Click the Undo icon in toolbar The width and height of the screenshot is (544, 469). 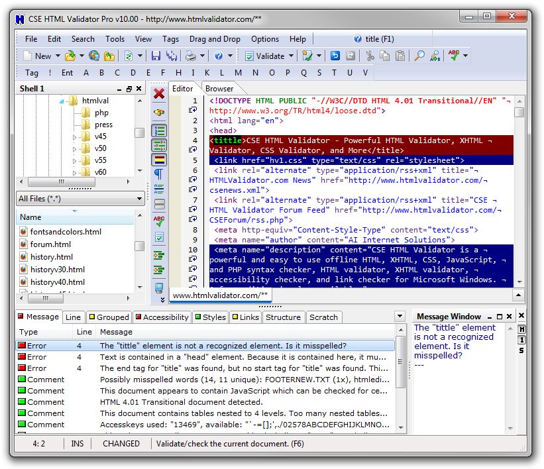click(335, 56)
